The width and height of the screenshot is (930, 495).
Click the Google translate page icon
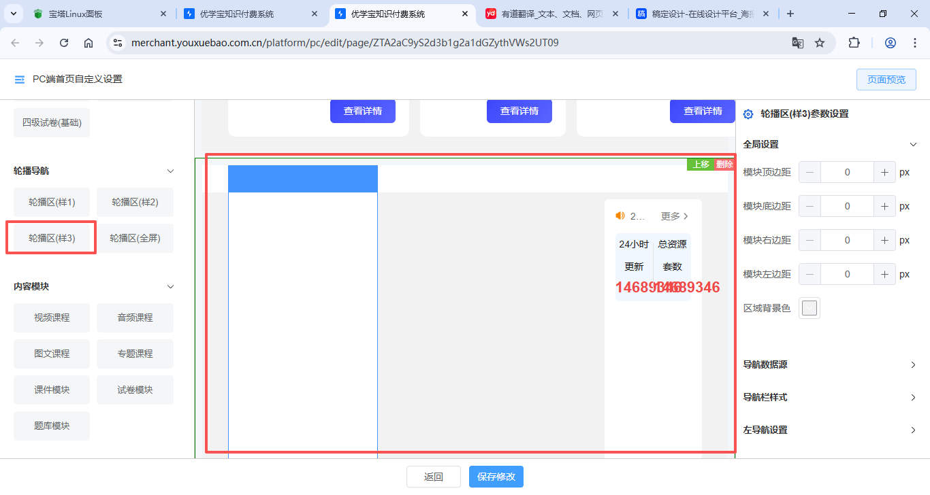(797, 43)
